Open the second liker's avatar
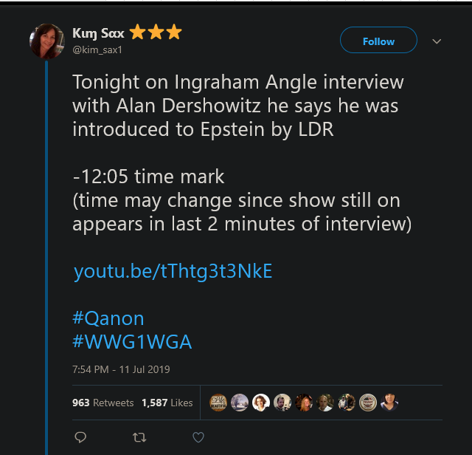The height and width of the screenshot is (455, 472). click(240, 403)
